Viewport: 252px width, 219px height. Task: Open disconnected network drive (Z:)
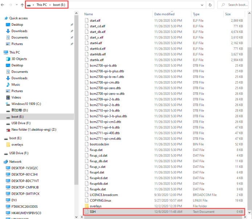34,130
